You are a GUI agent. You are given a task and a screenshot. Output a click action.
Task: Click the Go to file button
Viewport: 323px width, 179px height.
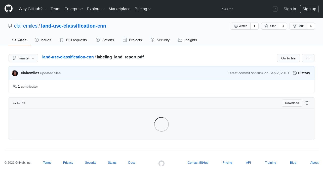point(288,58)
